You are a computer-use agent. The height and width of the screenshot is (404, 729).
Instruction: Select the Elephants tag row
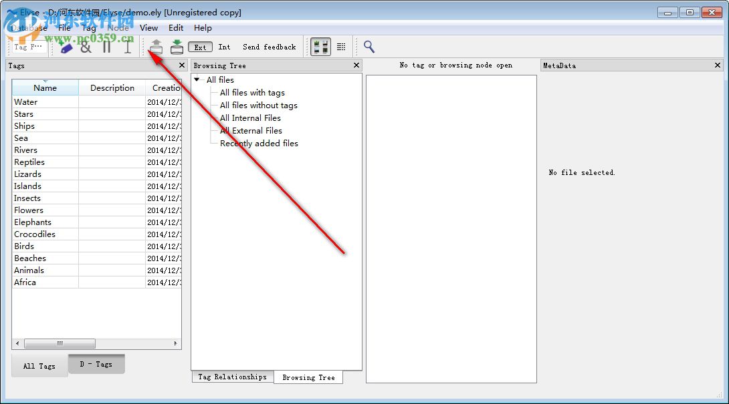(x=97, y=222)
